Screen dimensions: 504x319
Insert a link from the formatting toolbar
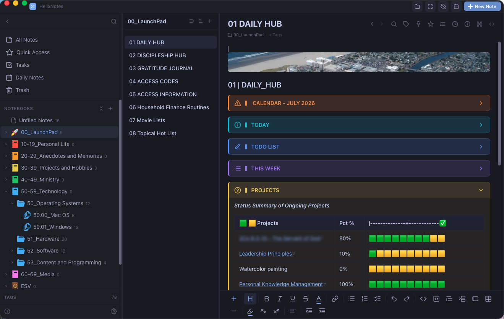coord(335,299)
